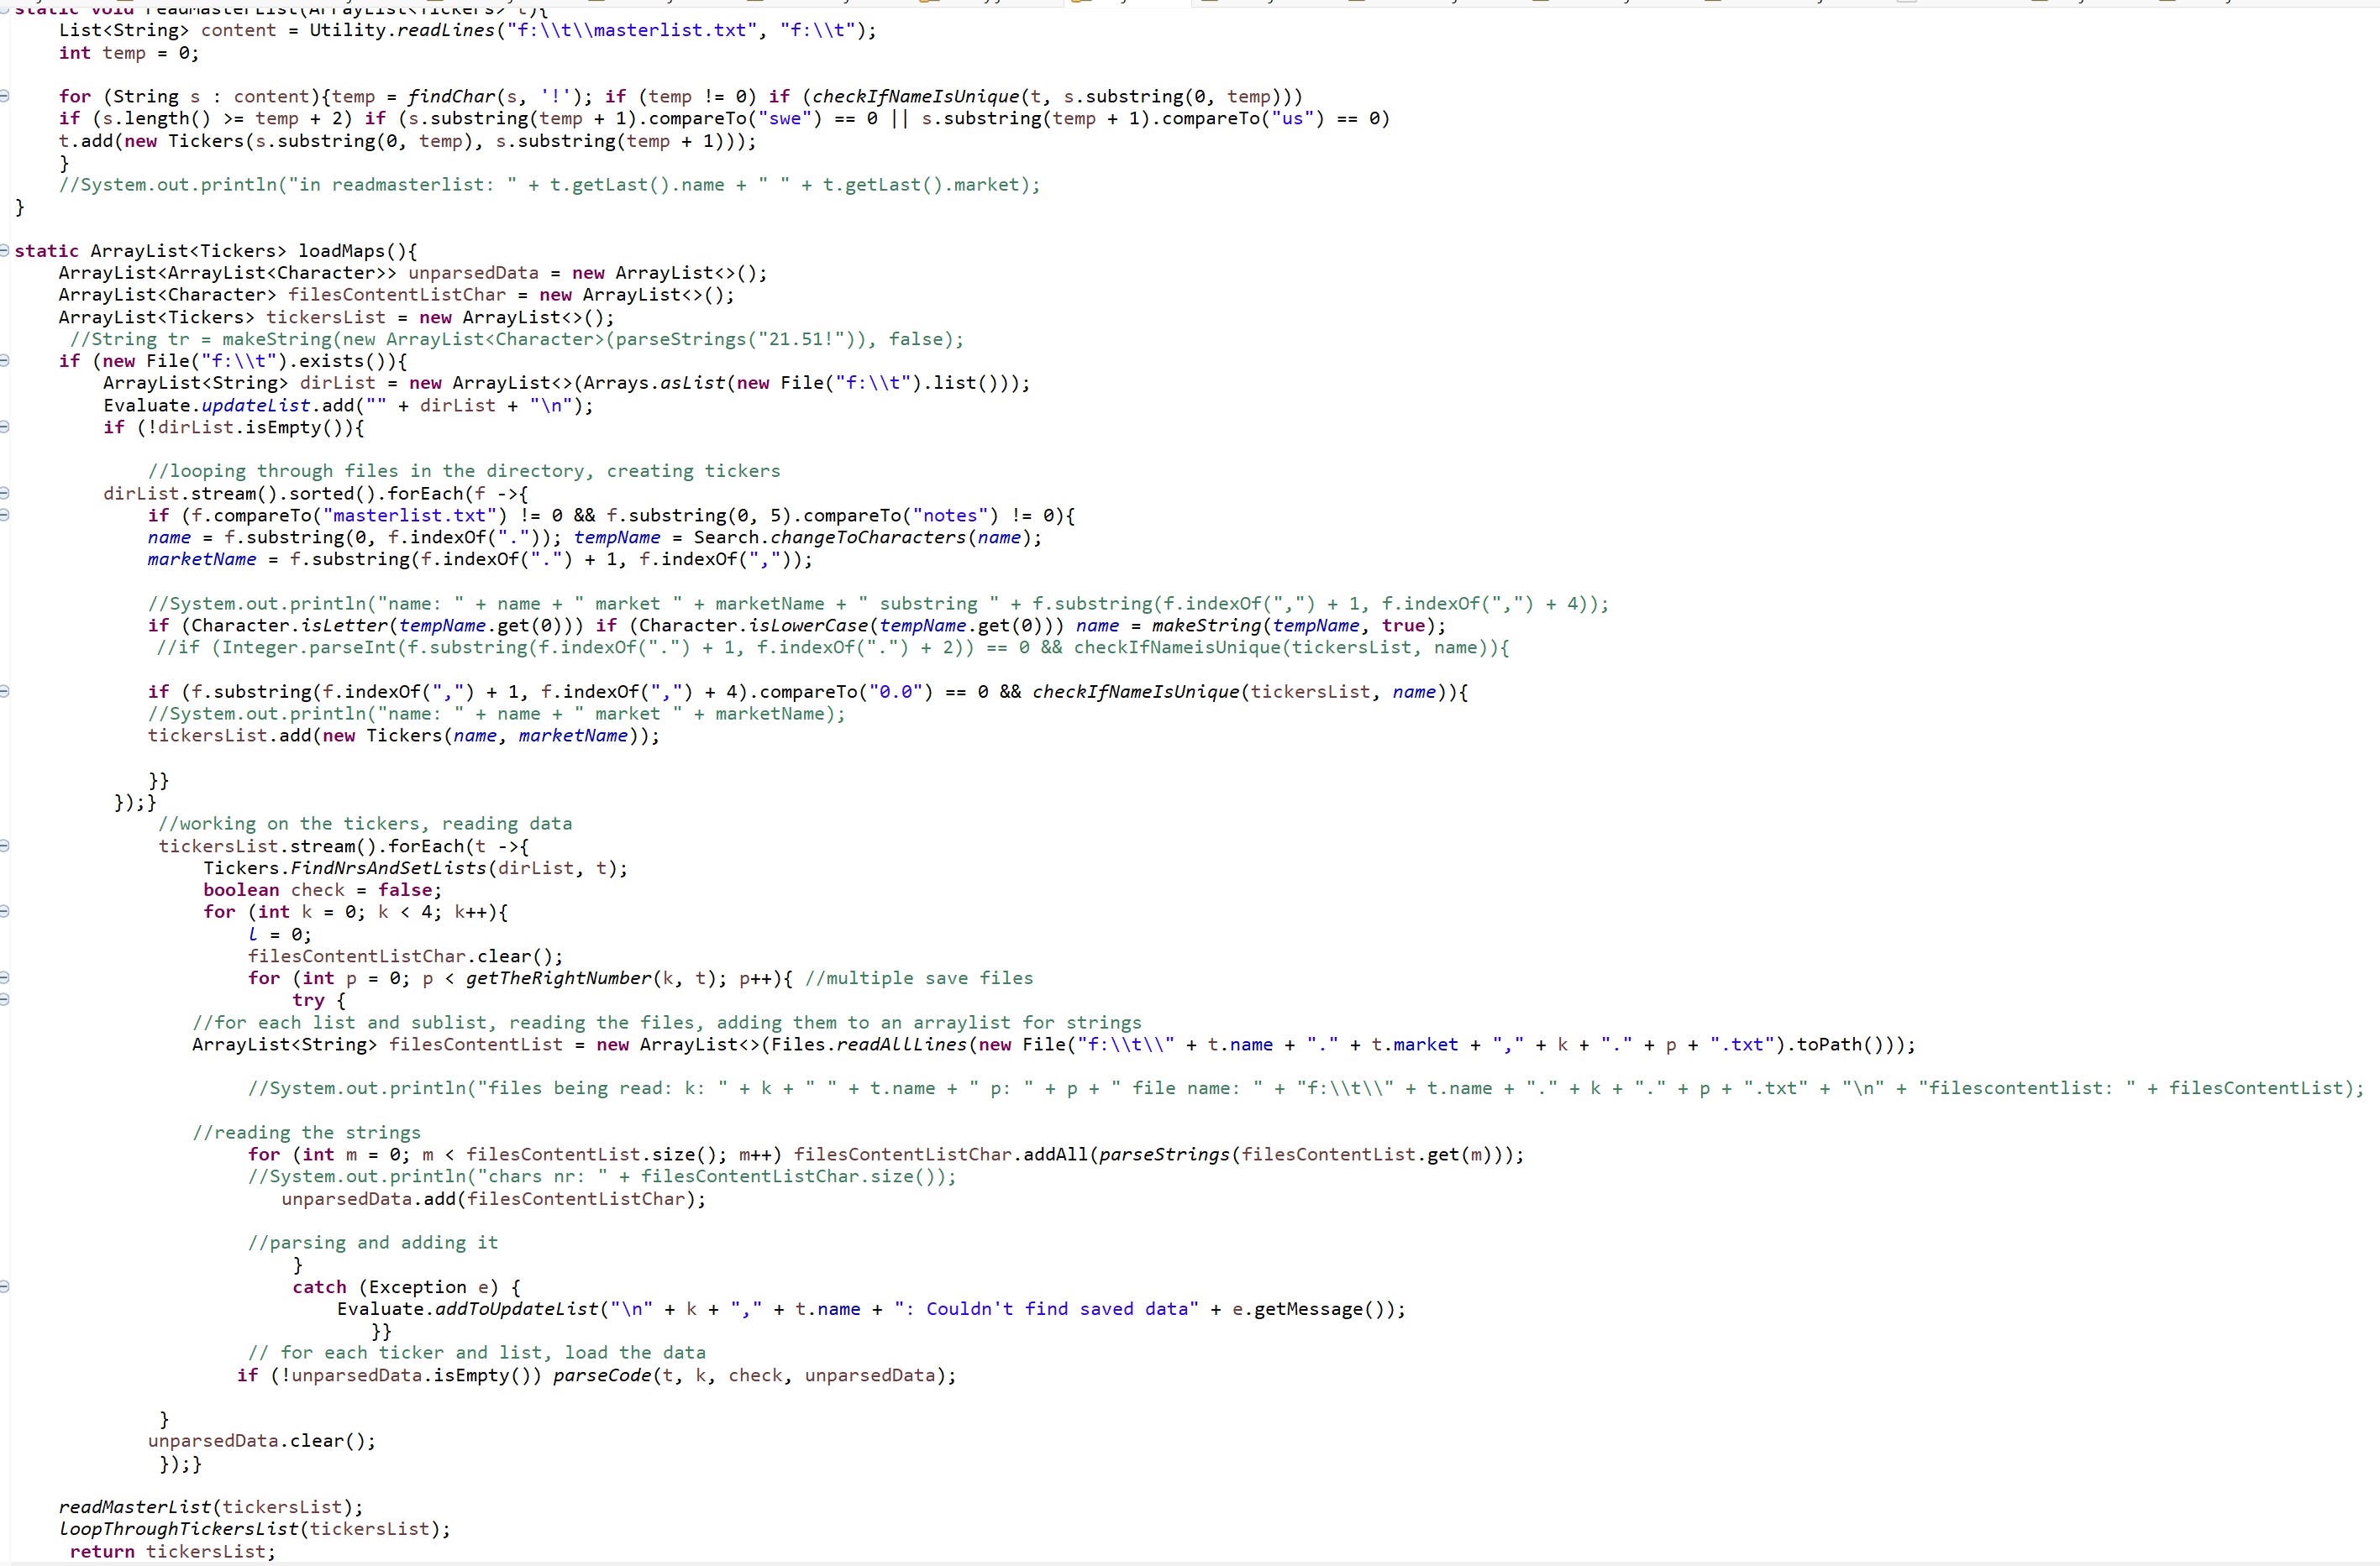Fold the 'if (new File(...).exists())' block

pos(5,361)
